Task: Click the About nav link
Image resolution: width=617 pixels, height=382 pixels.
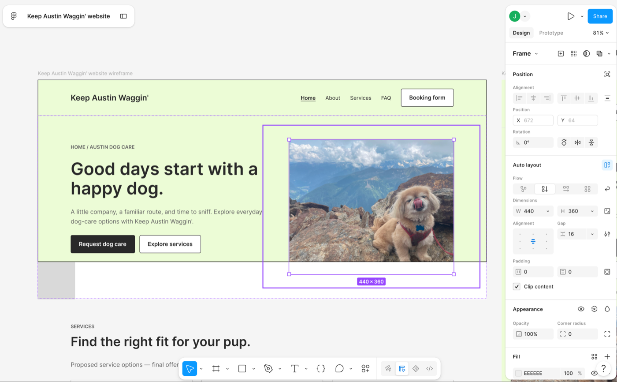Action: click(333, 98)
